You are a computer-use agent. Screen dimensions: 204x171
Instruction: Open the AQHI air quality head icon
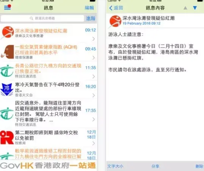click(x=7, y=52)
